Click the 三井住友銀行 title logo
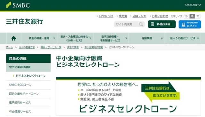This screenshot has width=205, height=117. [24, 21]
